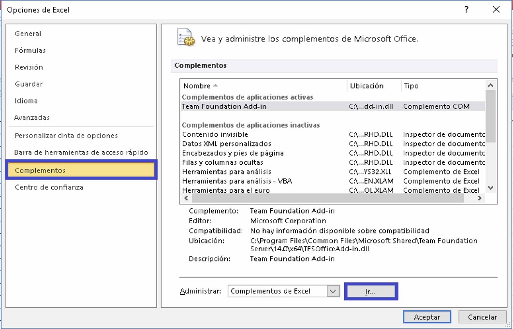Click the add-ins gear document icon

(x=186, y=38)
